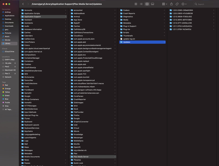
Task: Eject the My plex volume
Action: tap(15, 63)
